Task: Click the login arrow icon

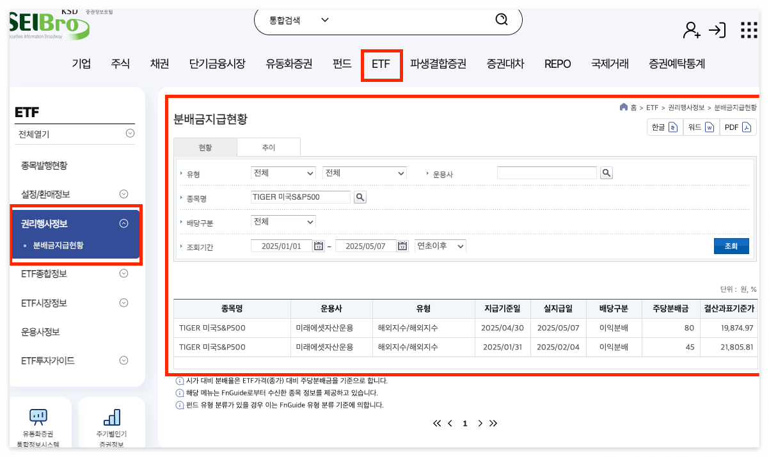Action: (x=717, y=29)
